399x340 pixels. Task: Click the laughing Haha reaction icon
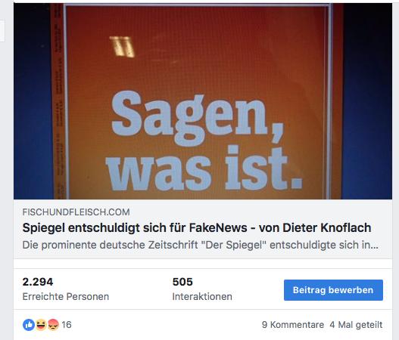coord(41,325)
